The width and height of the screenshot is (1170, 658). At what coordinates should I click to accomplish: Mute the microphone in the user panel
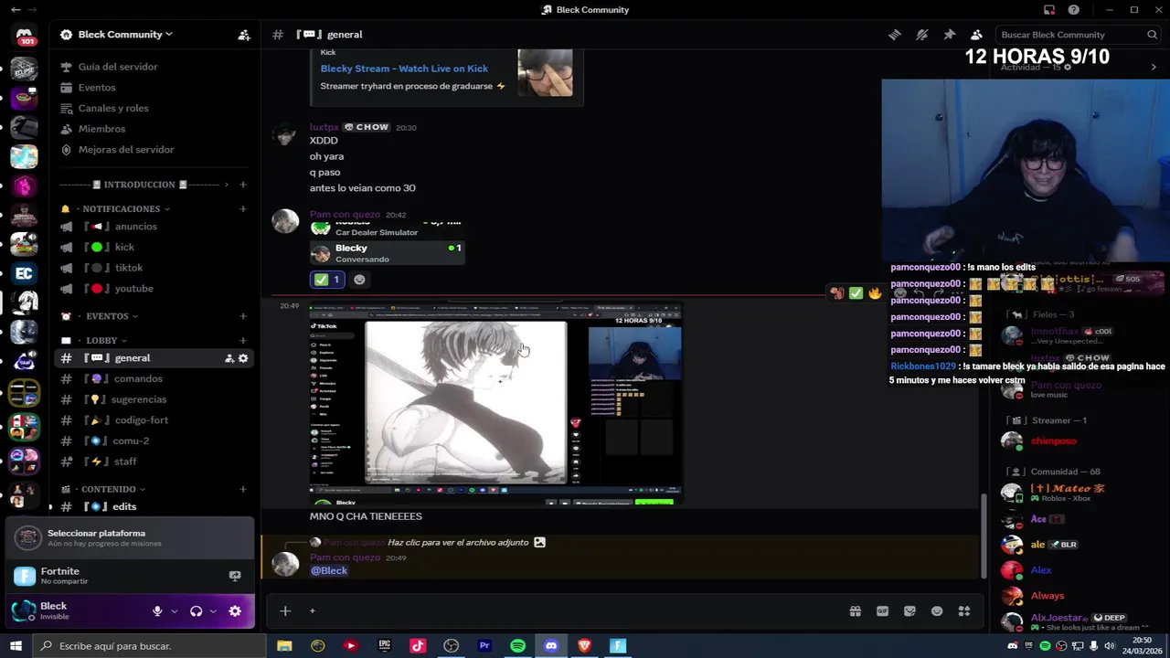157,611
